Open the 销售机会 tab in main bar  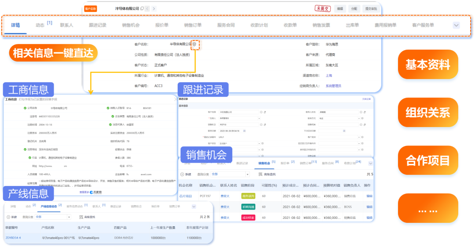(131, 25)
